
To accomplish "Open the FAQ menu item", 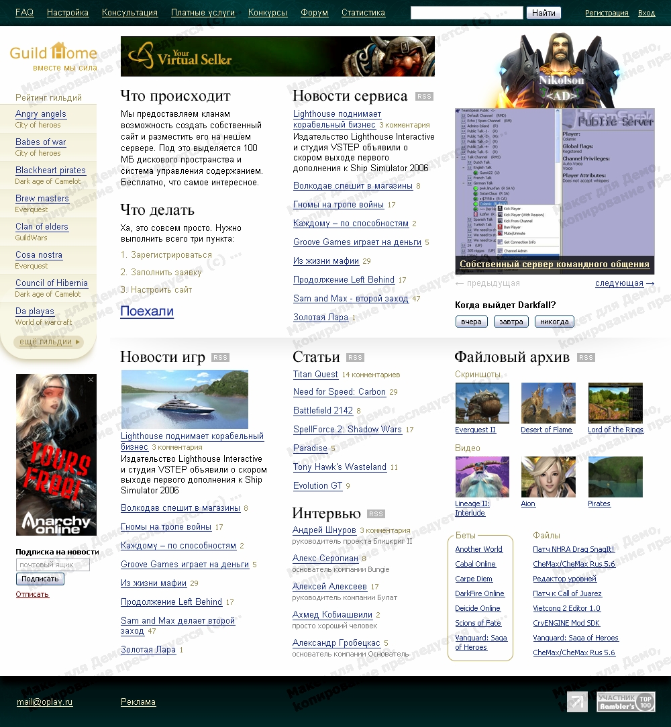I will tap(25, 13).
